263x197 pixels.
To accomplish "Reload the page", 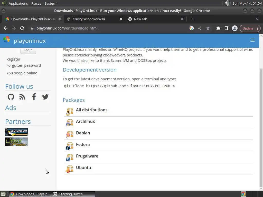I will [22, 28].
